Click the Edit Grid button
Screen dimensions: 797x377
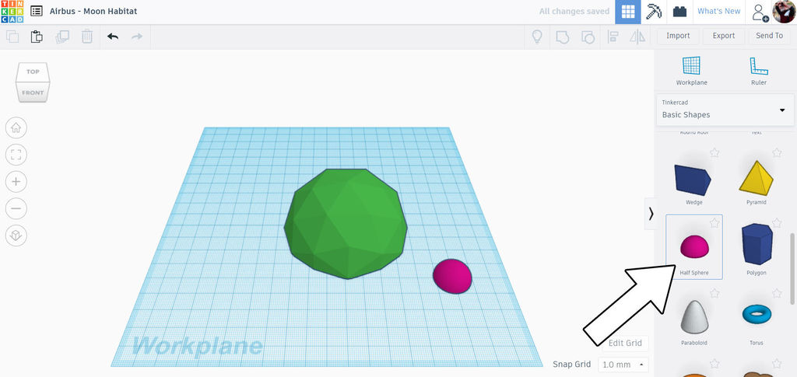coord(625,343)
